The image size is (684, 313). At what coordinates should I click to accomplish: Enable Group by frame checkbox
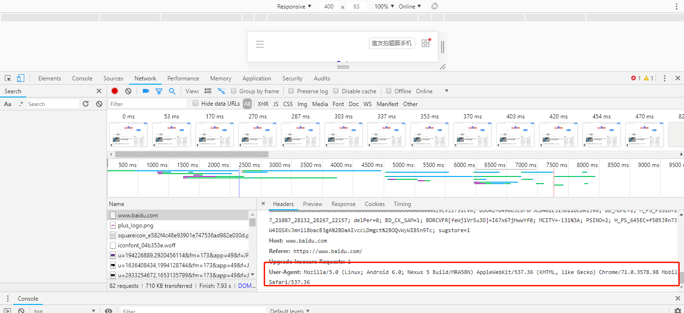(x=234, y=91)
